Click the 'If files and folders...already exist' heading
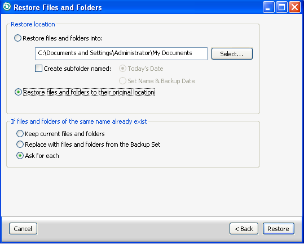304x244 pixels. (79, 121)
